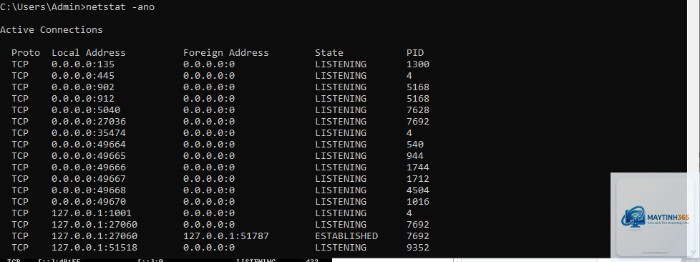Screen dimensions: 700x262
Task: Select local address 0.0.0.0:445
Action: click(x=83, y=76)
